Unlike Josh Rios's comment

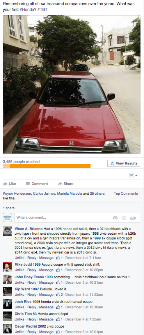point(20,307)
